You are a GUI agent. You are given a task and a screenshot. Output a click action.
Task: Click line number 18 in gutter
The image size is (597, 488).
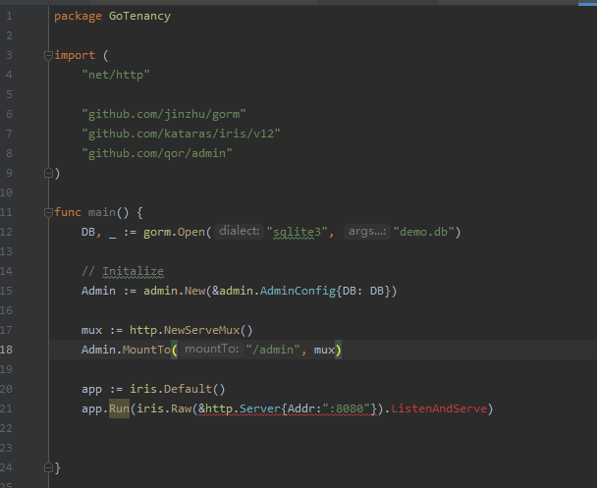[6, 350]
